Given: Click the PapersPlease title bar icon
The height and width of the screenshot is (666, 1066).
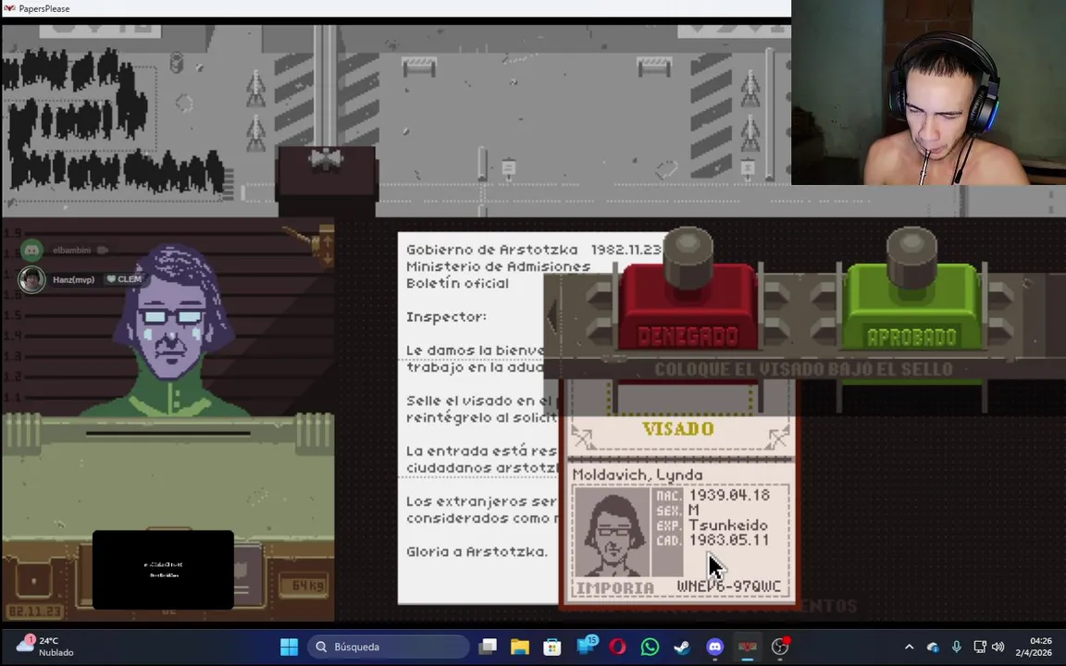Looking at the screenshot, I should pos(9,8).
